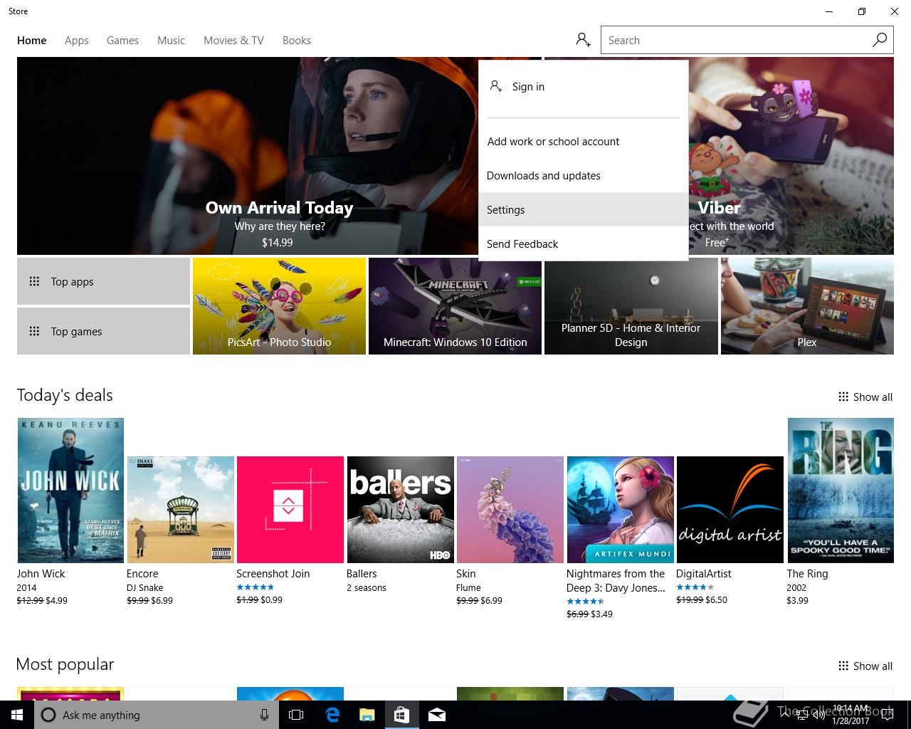Open the PicsArt - Photo Studio tile

click(279, 306)
